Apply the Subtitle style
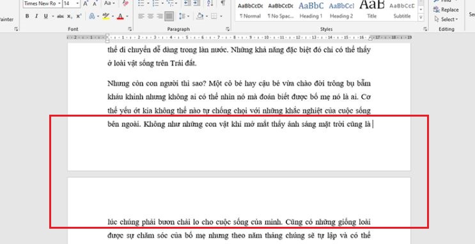The width and height of the screenshot is (475, 244). click(402, 11)
